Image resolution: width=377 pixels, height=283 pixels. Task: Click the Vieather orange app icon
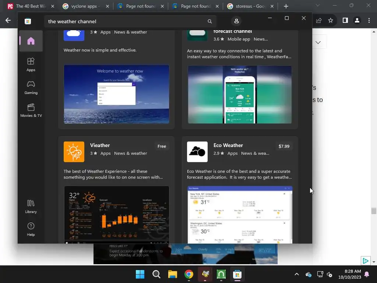[74, 151]
